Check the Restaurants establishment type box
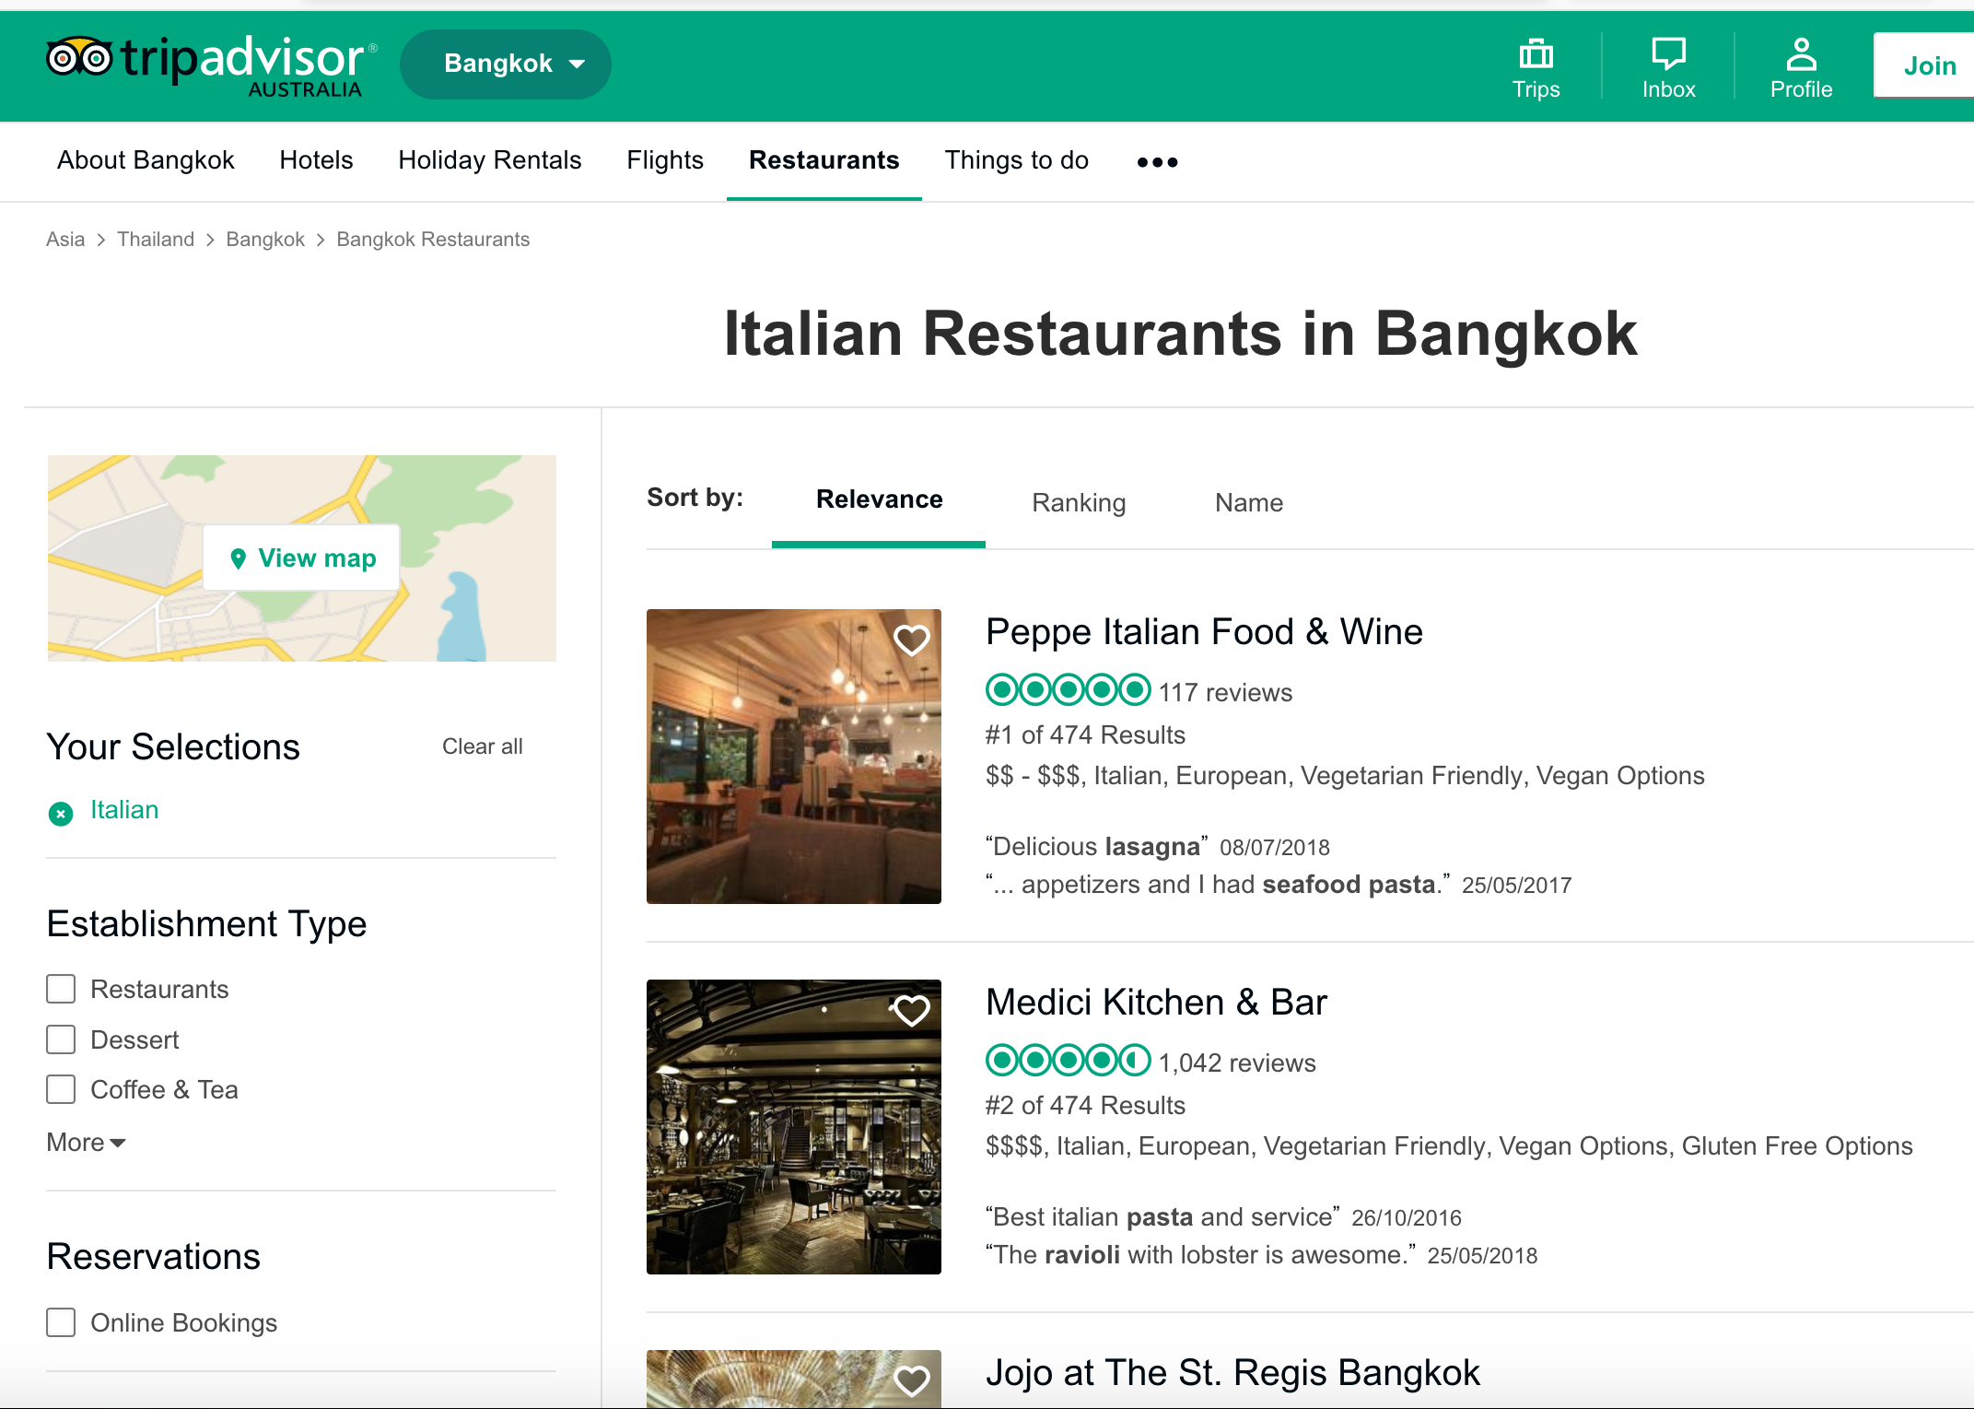 click(x=61, y=989)
